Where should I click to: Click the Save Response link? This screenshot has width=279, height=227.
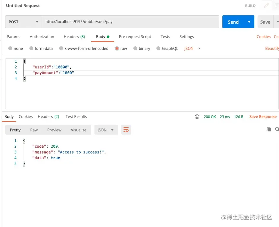[263, 117]
